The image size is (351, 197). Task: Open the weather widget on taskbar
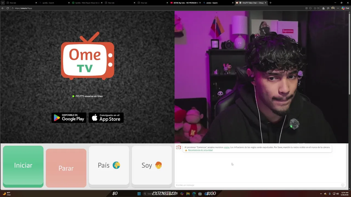click(7, 194)
